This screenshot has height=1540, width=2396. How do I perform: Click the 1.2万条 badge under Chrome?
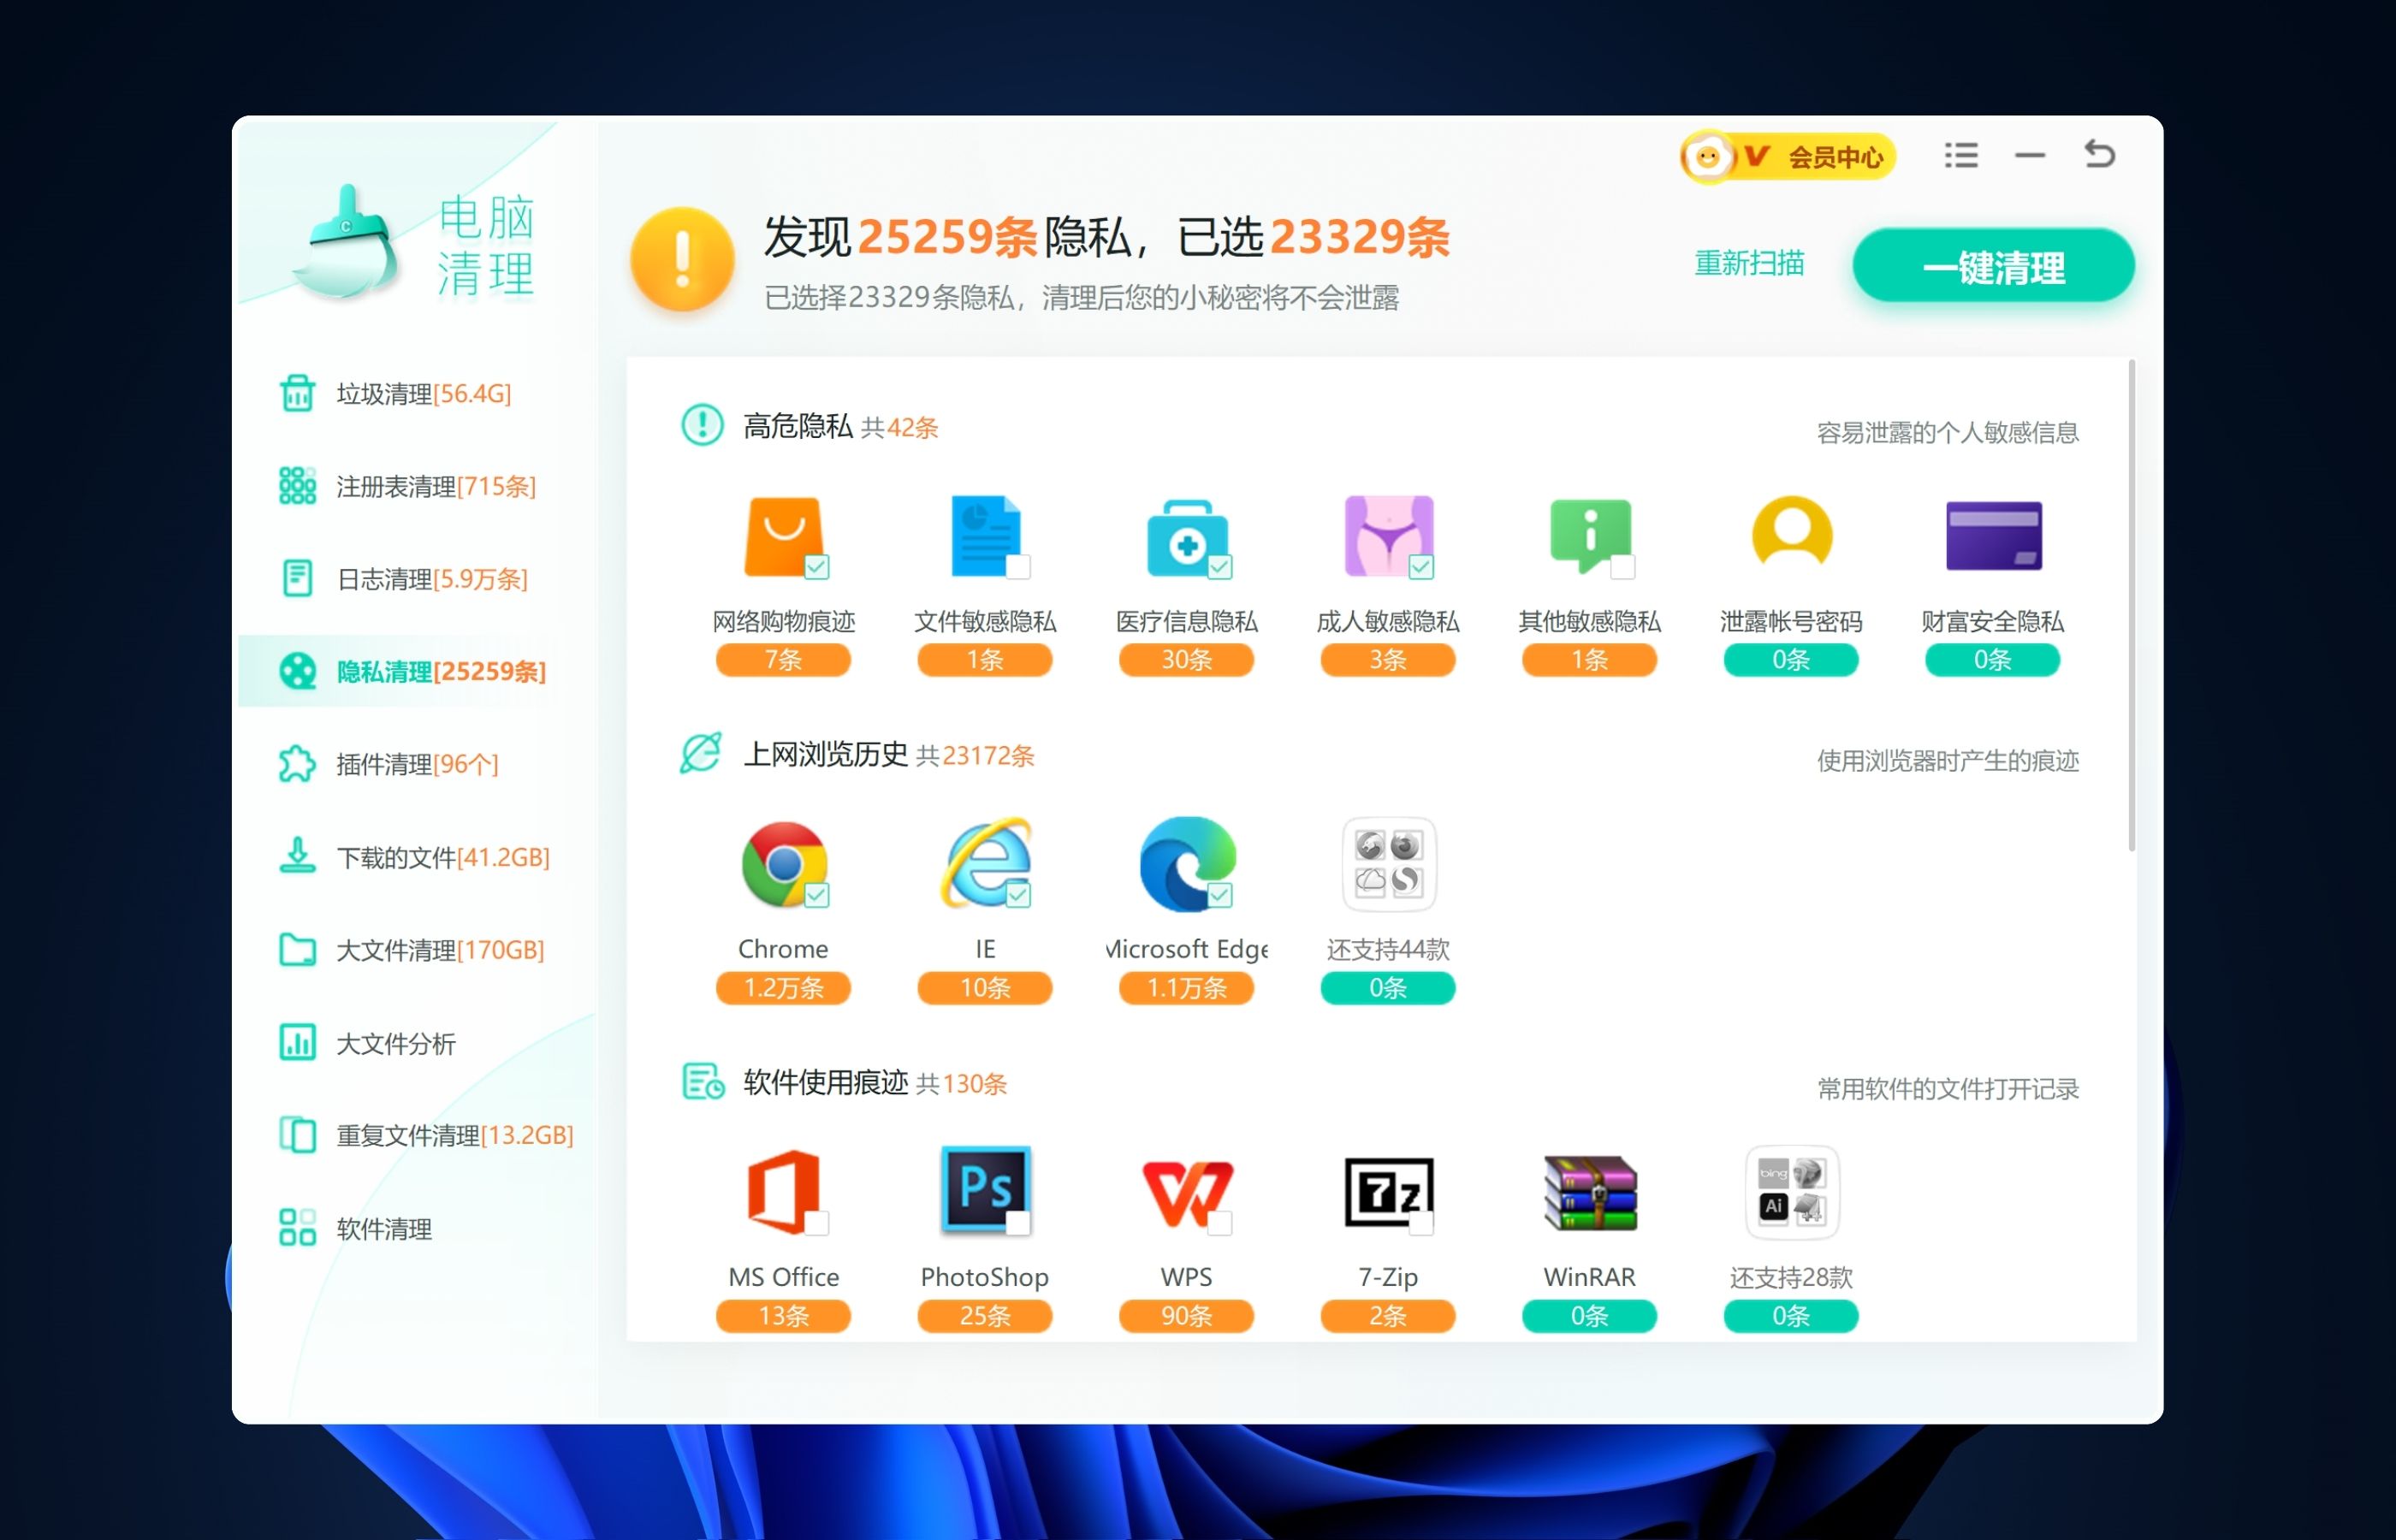pos(784,988)
